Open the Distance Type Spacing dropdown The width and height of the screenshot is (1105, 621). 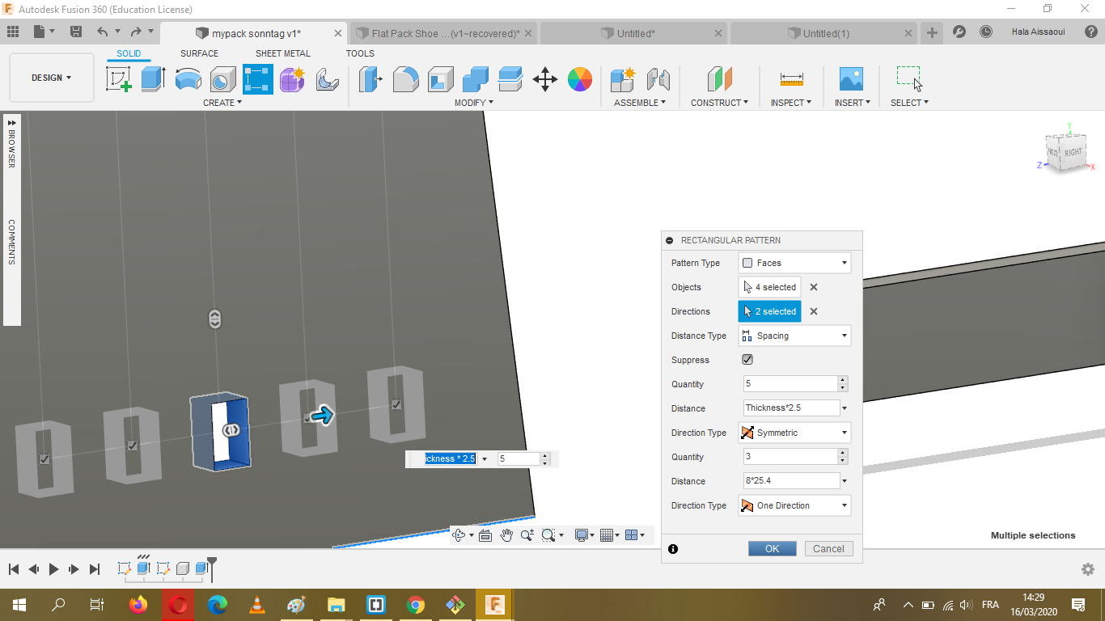(794, 336)
